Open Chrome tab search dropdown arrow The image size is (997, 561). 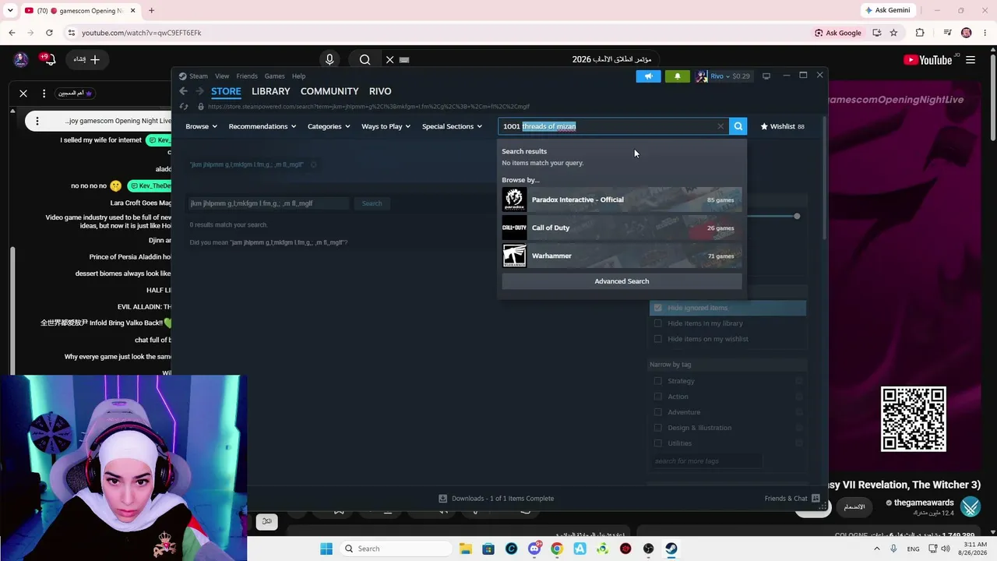(11, 11)
